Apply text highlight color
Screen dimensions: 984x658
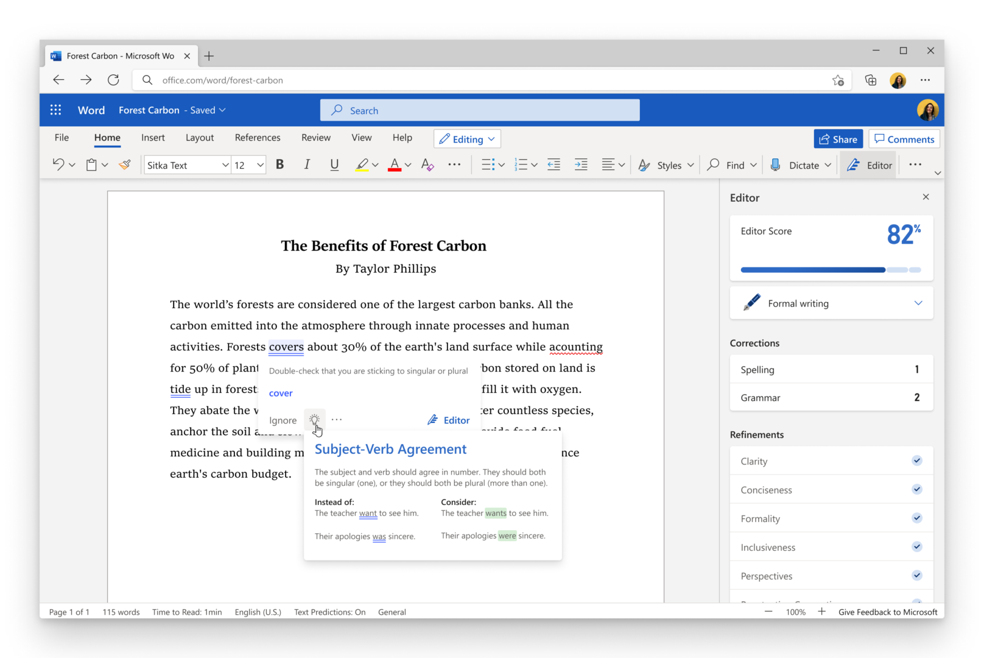(x=362, y=164)
